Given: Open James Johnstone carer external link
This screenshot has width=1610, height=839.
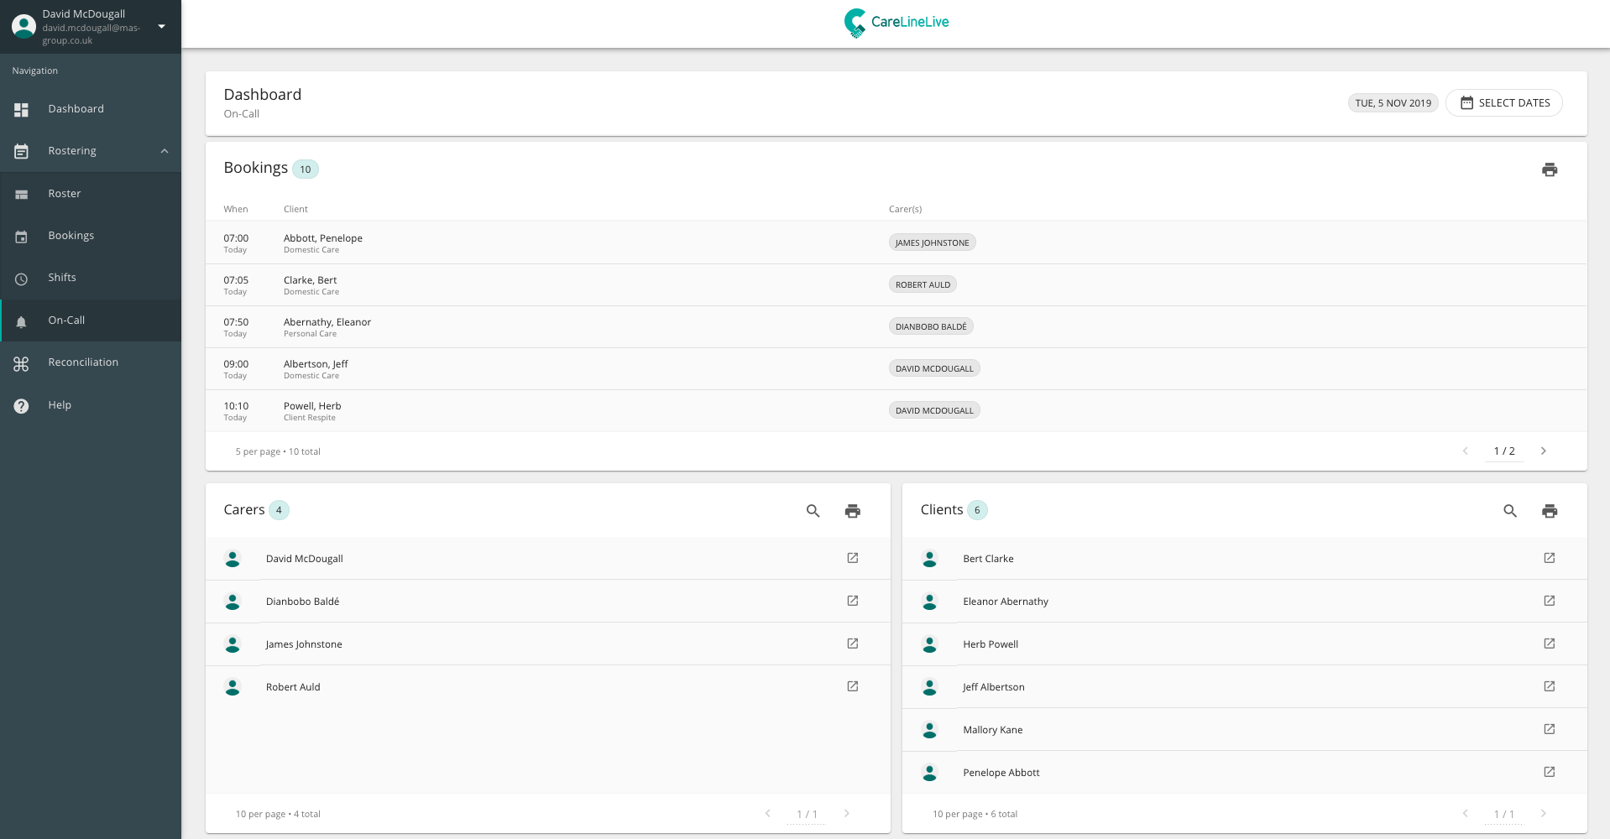Looking at the screenshot, I should (853, 644).
